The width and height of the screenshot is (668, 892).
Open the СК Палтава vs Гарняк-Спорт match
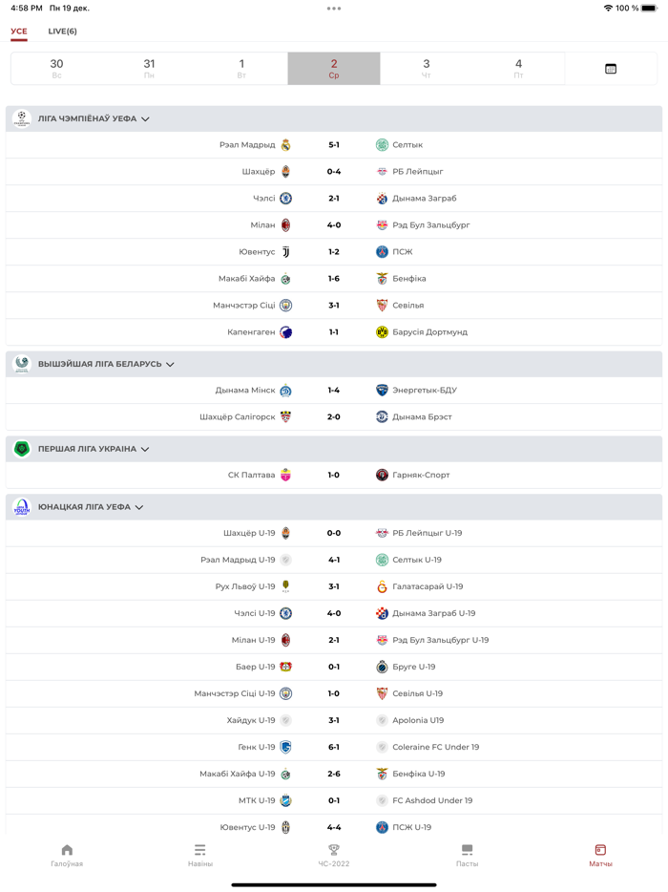334,474
